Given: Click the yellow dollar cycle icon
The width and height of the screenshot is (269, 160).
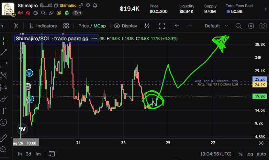Looking at the screenshot, I should click(59, 13).
